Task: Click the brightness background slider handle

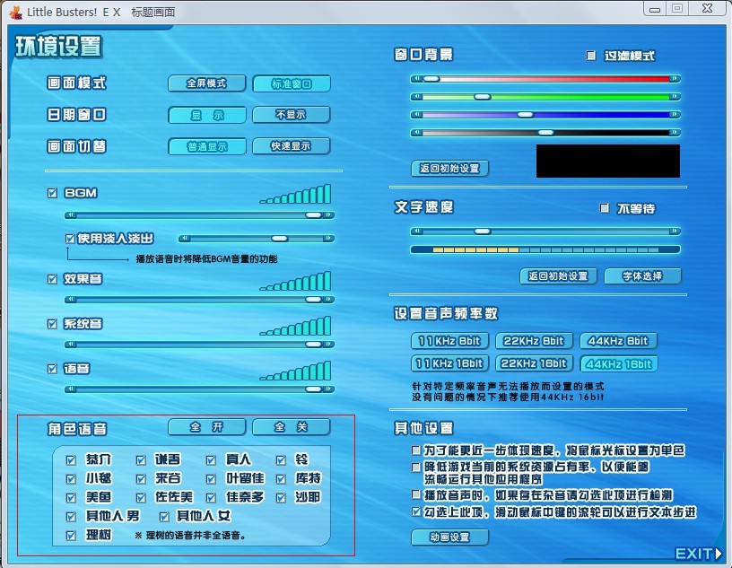Action: (545, 133)
